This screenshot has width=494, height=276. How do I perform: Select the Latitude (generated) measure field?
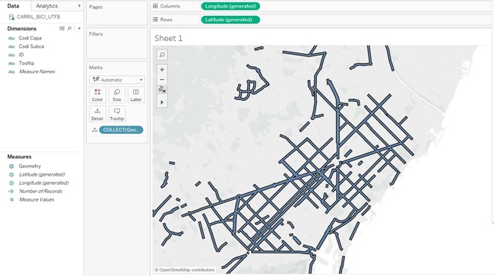pyautogui.click(x=42, y=174)
